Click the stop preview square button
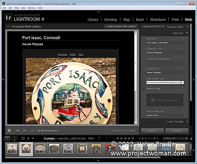This screenshot has width=197, height=164. click(9, 131)
